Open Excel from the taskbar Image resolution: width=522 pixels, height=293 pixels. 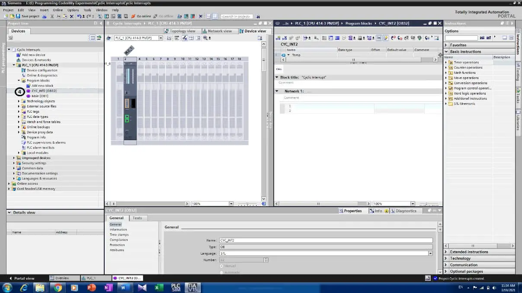click(x=158, y=287)
